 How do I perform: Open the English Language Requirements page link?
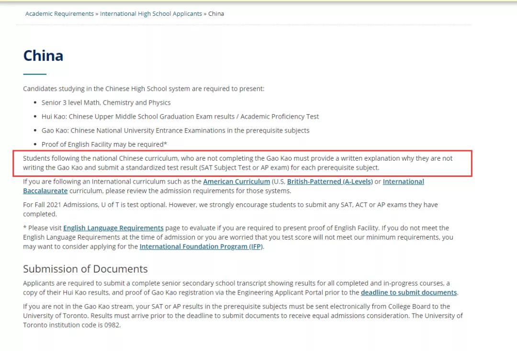point(113,228)
